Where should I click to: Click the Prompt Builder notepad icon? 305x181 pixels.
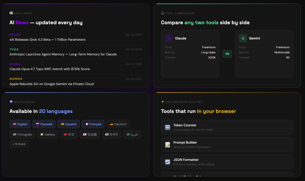click(167, 145)
